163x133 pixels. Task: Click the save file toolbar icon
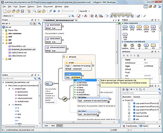[x=22, y=11]
